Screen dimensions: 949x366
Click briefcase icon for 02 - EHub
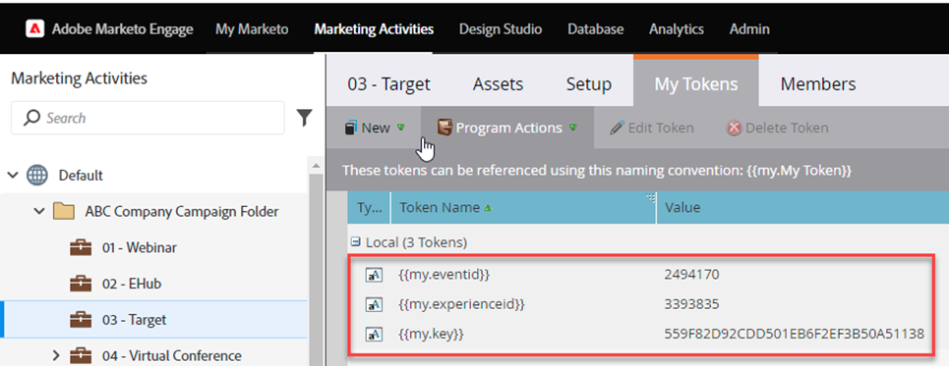(81, 284)
